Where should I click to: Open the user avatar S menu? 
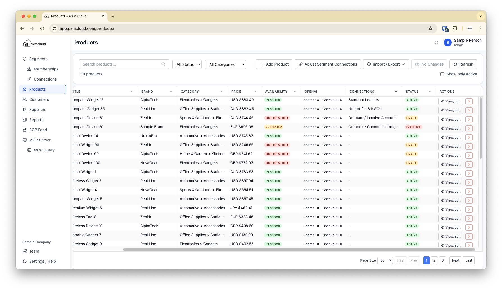[448, 43]
